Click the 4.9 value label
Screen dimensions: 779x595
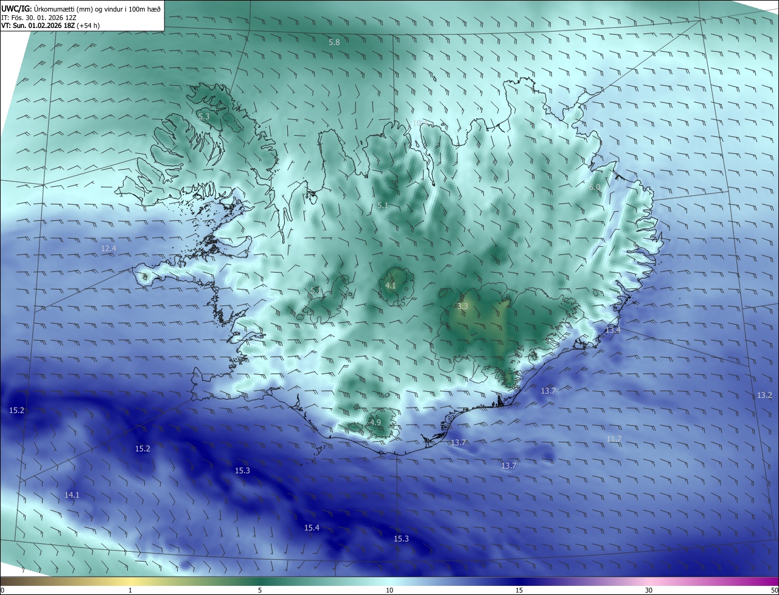point(375,422)
